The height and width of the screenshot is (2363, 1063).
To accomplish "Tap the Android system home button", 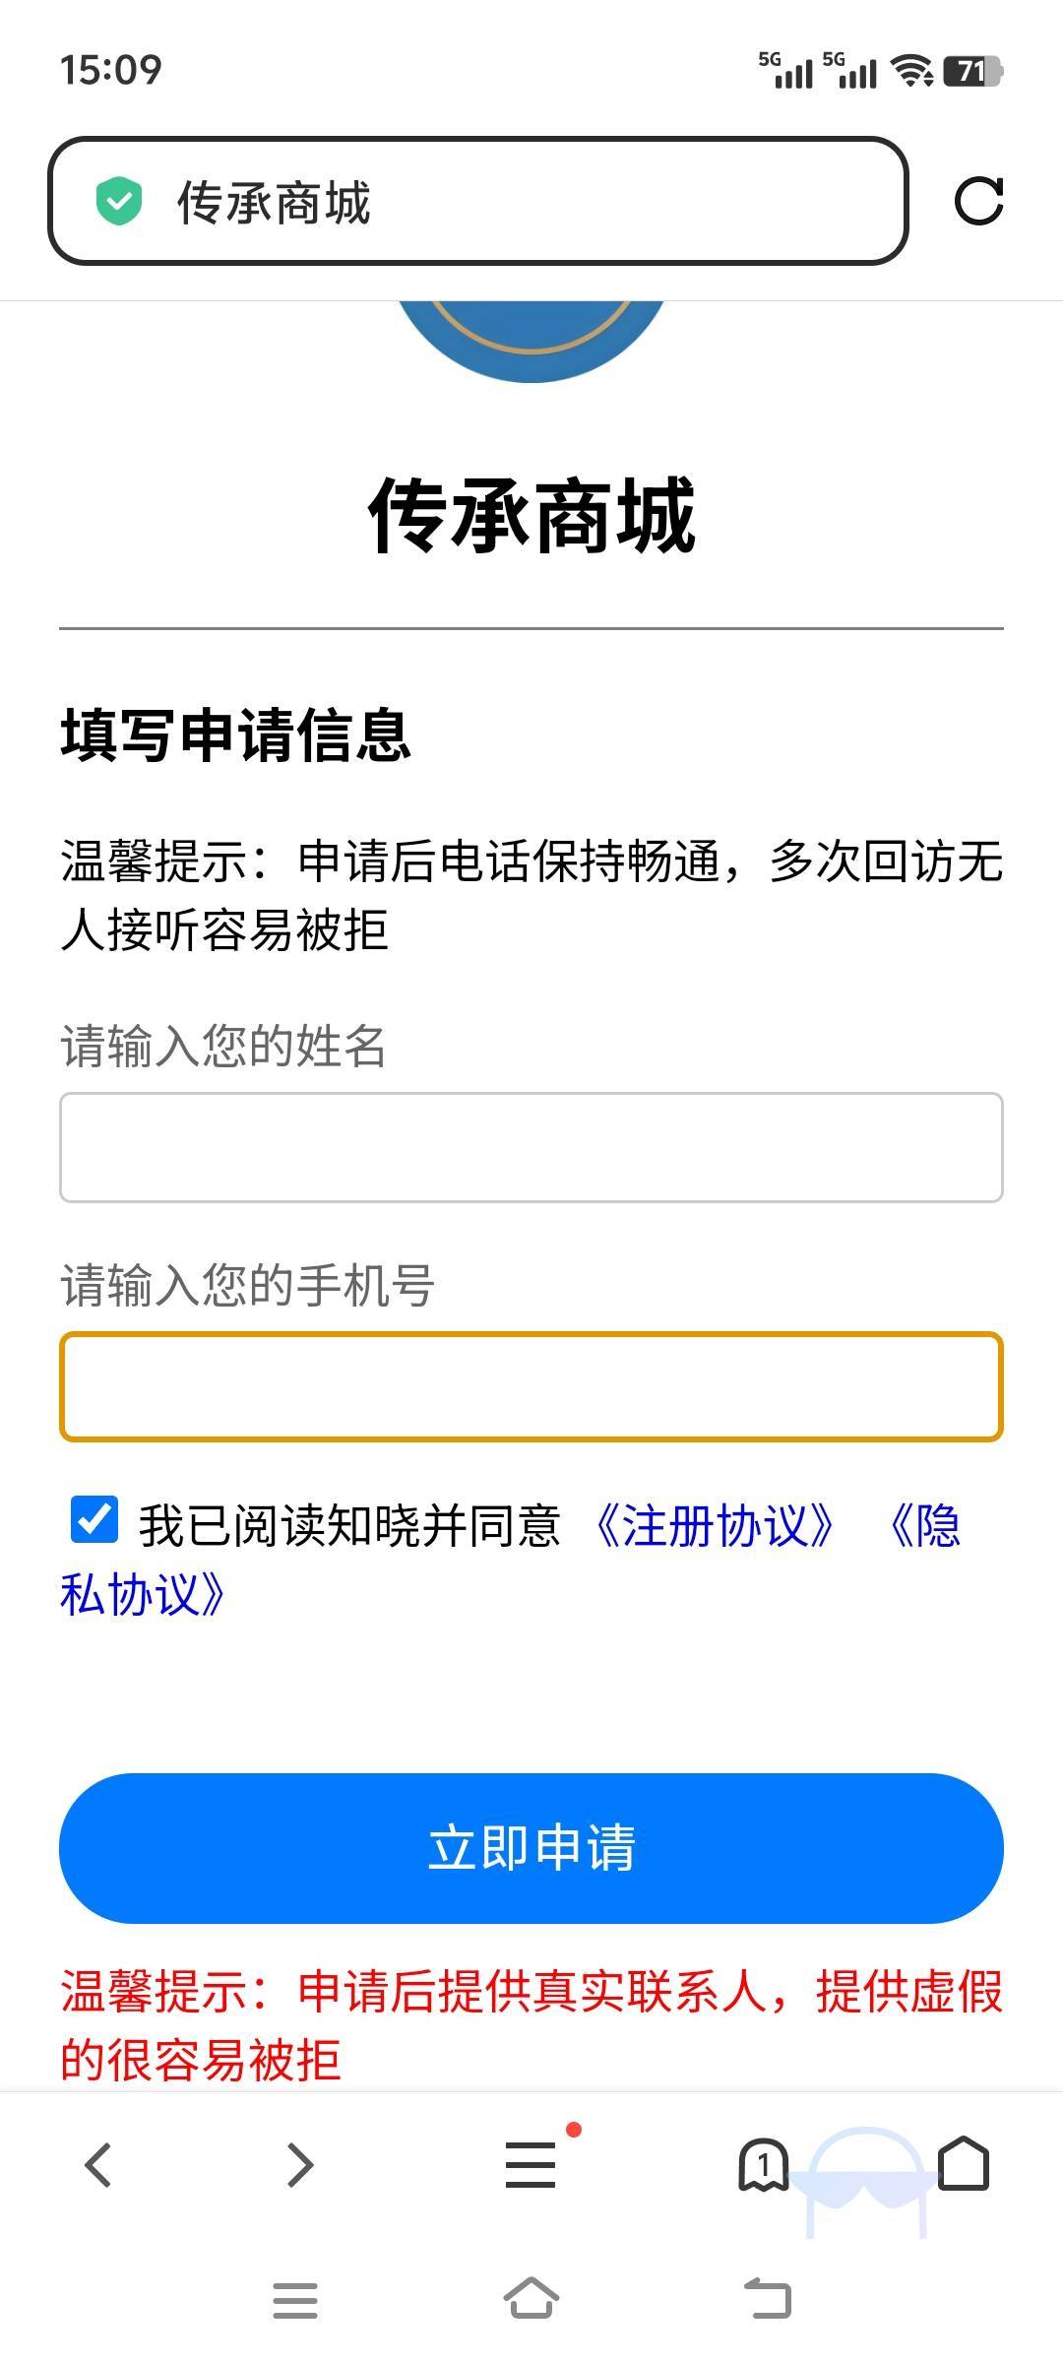I will click(531, 2299).
